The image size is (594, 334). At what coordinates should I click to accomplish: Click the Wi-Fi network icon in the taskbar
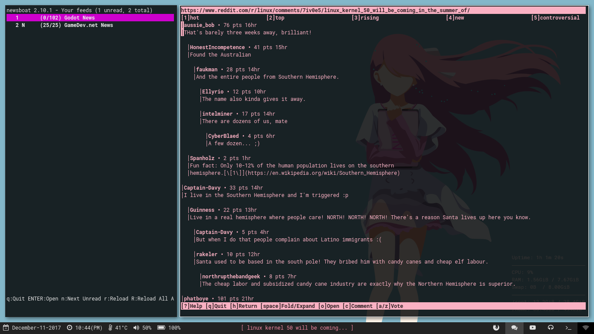pyautogui.click(x=586, y=327)
